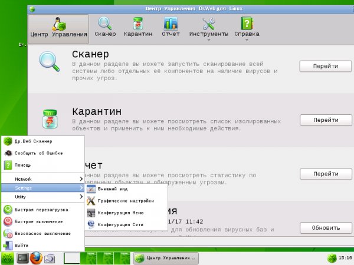Open Конфигурация Сети in Settings submenu
This screenshot has width=354, height=265.
[x=126, y=225]
